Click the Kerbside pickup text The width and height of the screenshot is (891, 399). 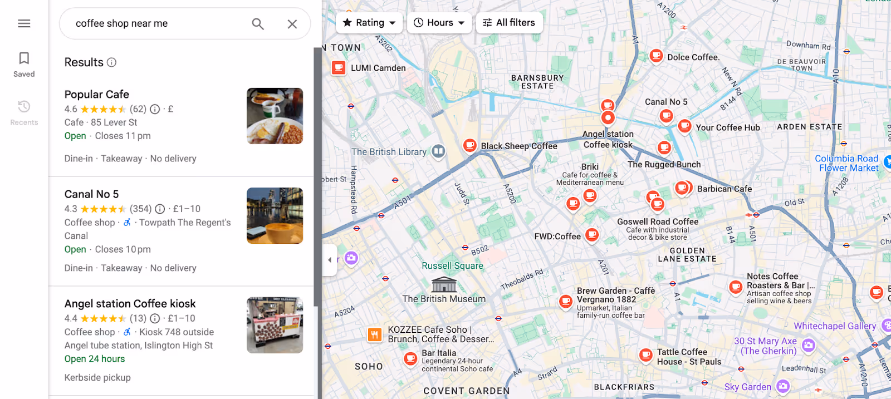(x=97, y=377)
